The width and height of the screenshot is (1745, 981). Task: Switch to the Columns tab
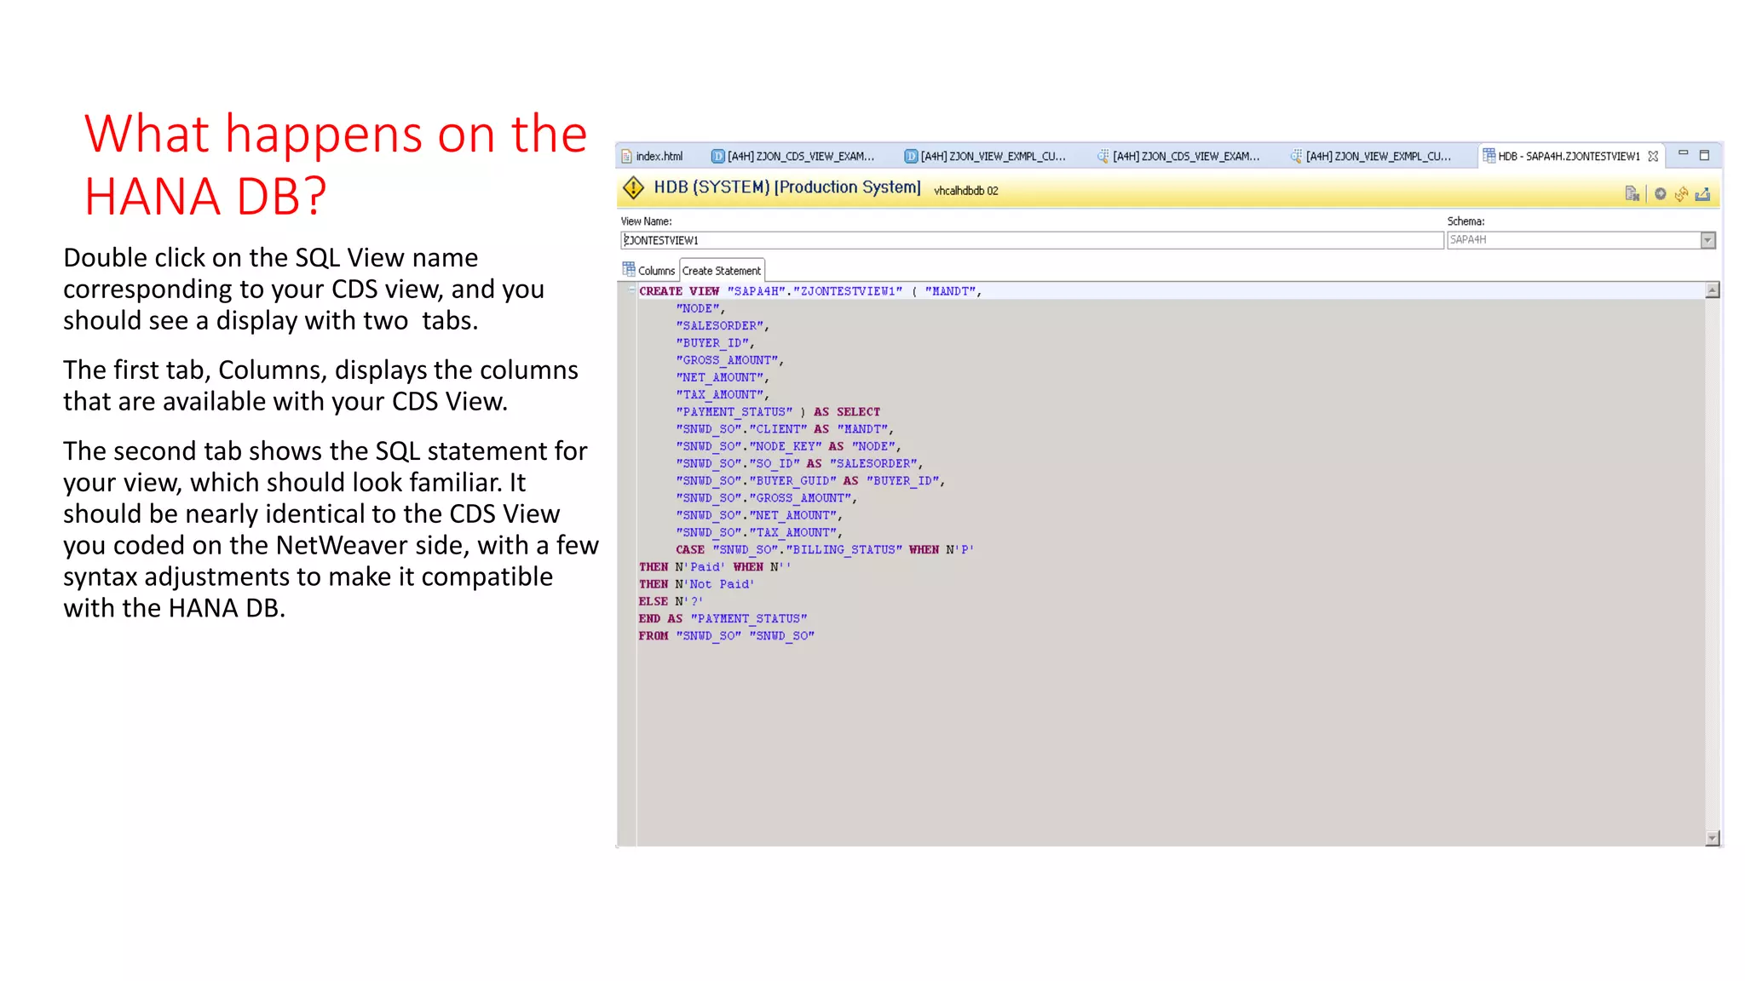pyautogui.click(x=655, y=271)
